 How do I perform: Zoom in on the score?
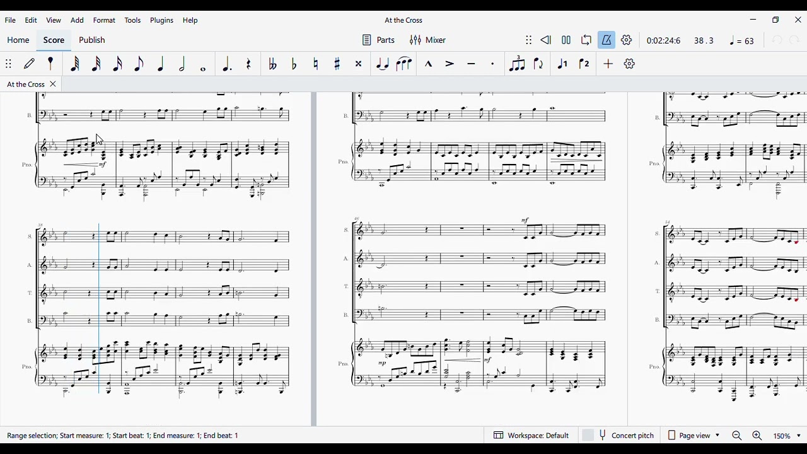[757, 436]
